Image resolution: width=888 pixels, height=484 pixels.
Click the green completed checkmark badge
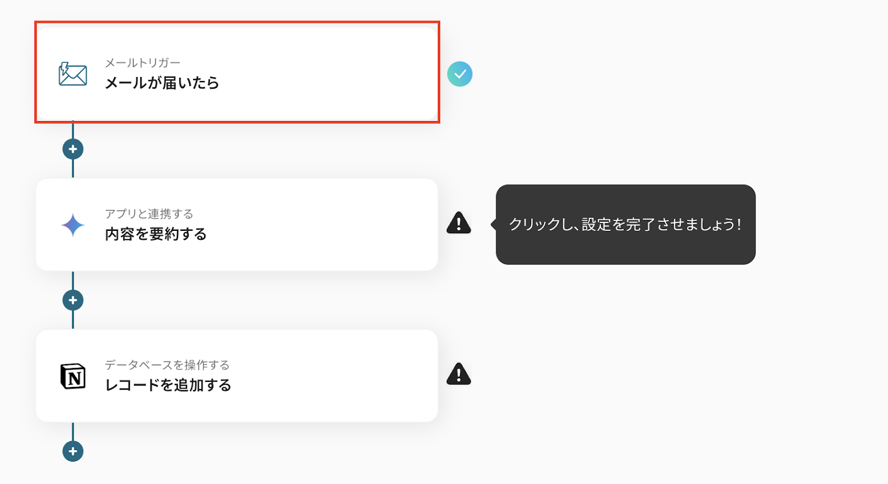[460, 74]
